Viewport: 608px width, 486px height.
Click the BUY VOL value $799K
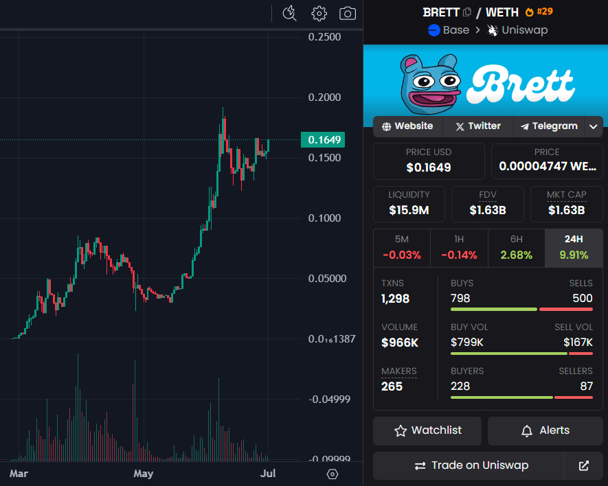pos(467,343)
